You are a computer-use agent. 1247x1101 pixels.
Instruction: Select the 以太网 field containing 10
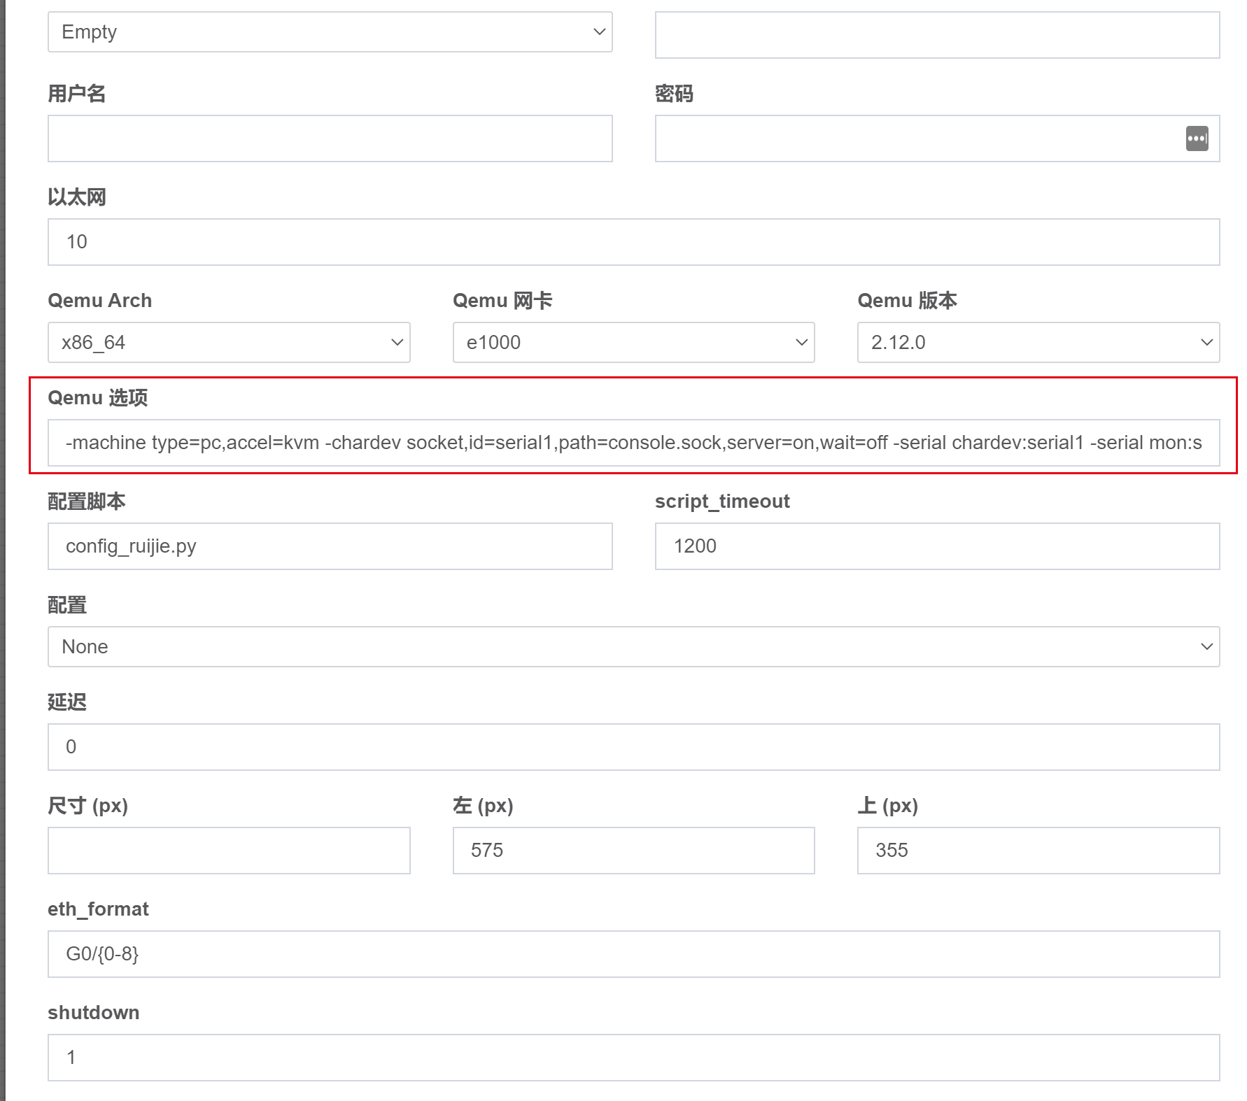[630, 241]
